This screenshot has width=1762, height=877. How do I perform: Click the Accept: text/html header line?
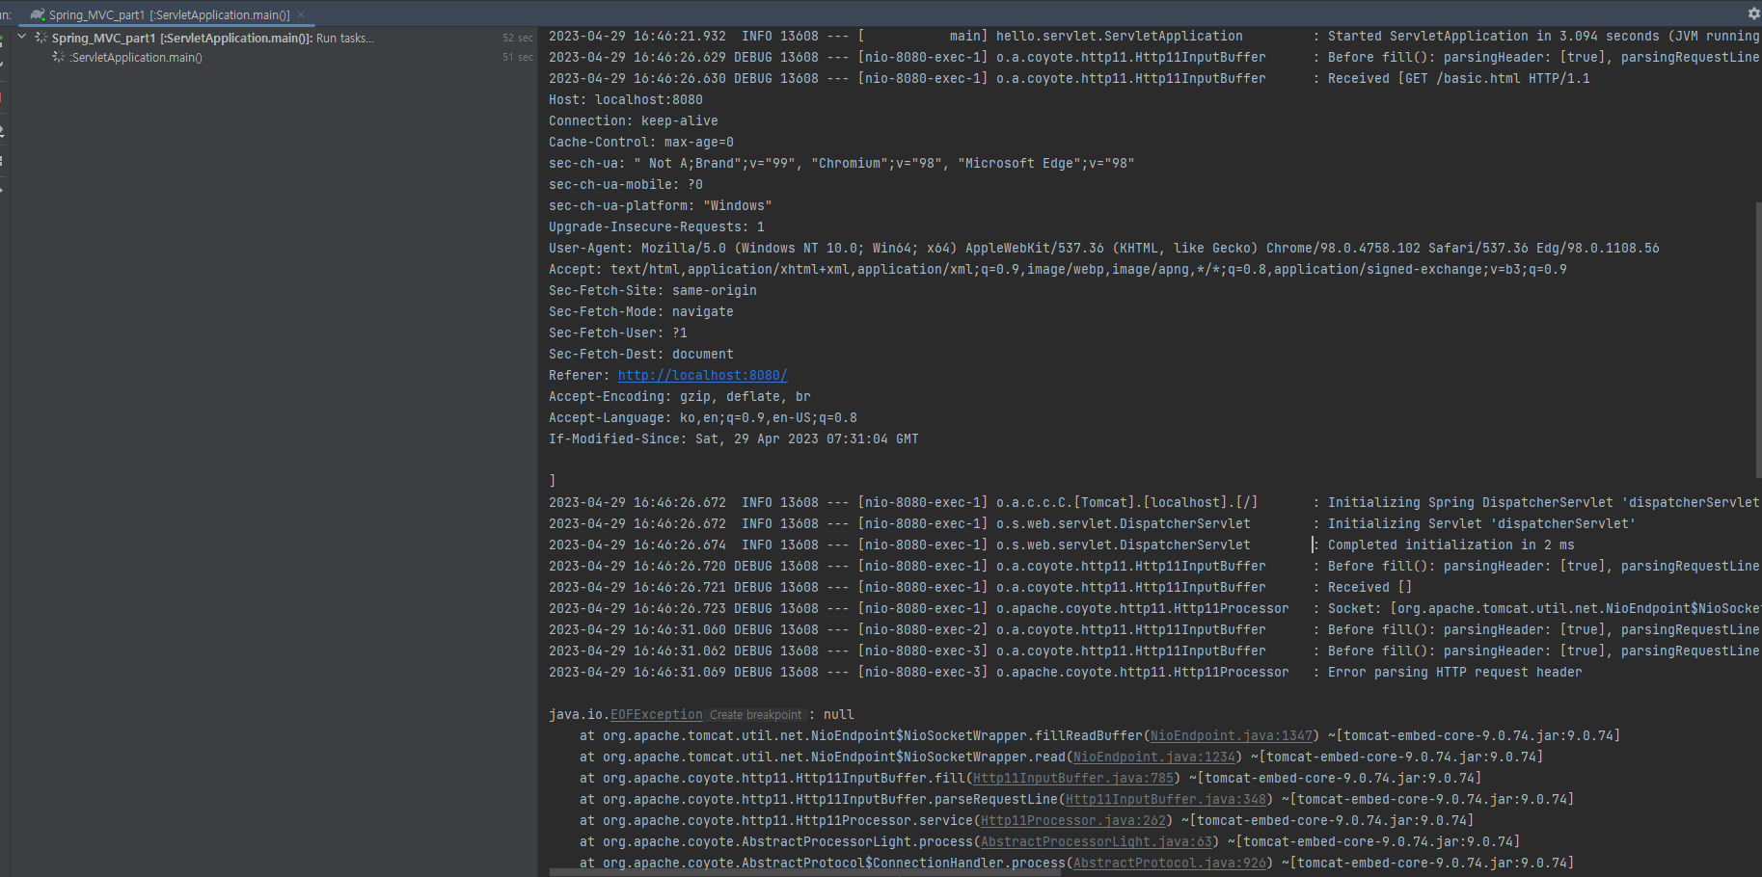pyautogui.click(x=1057, y=269)
